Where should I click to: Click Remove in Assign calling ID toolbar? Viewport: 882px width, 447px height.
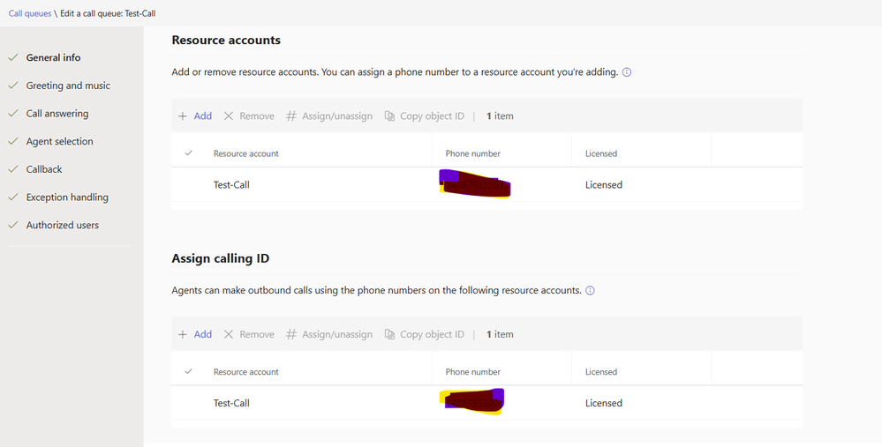(249, 334)
